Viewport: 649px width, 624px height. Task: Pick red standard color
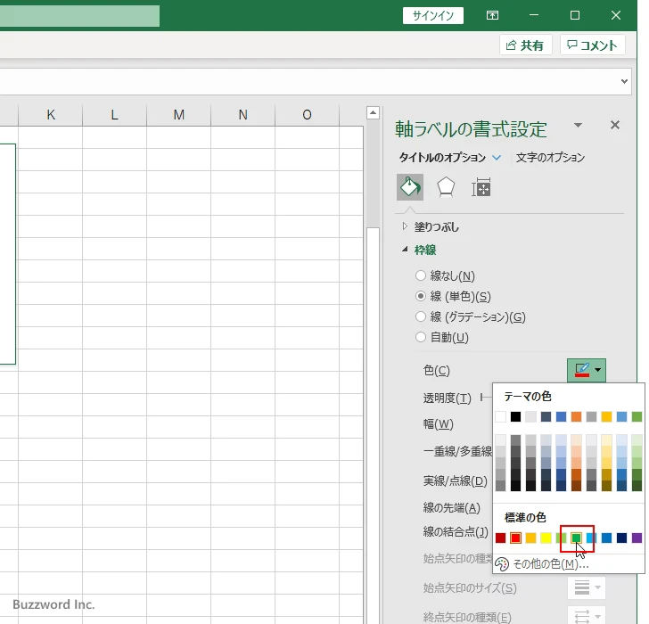515,538
